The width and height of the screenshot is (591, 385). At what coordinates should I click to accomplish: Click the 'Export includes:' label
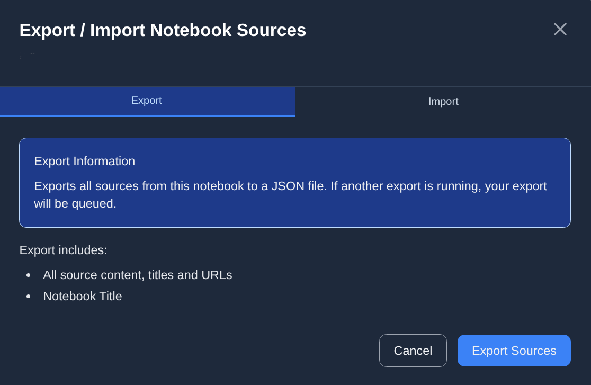[x=64, y=250]
